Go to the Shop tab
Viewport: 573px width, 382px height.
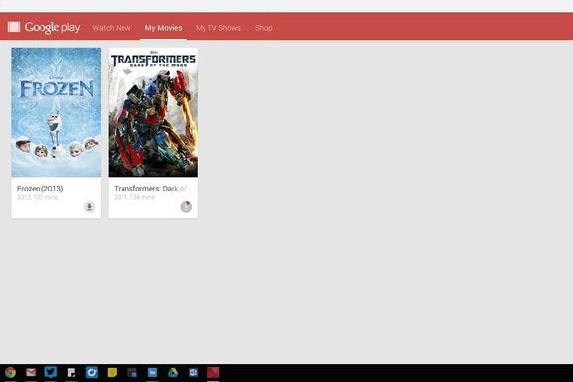point(264,28)
